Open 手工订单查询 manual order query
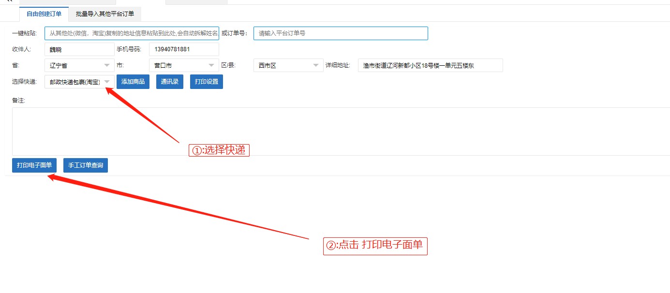Viewport: 670px width, 293px height. point(86,165)
